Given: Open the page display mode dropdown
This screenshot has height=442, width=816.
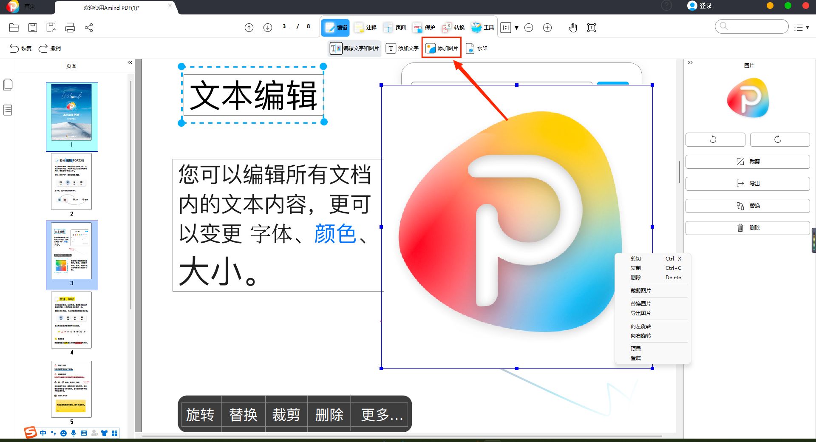Looking at the screenshot, I should pos(517,28).
